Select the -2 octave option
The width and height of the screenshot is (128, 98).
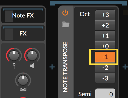click(x=105, y=67)
